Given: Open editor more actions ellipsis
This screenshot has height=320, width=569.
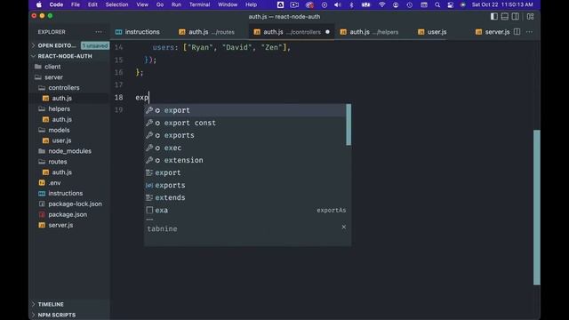Looking at the screenshot, I should point(530,32).
